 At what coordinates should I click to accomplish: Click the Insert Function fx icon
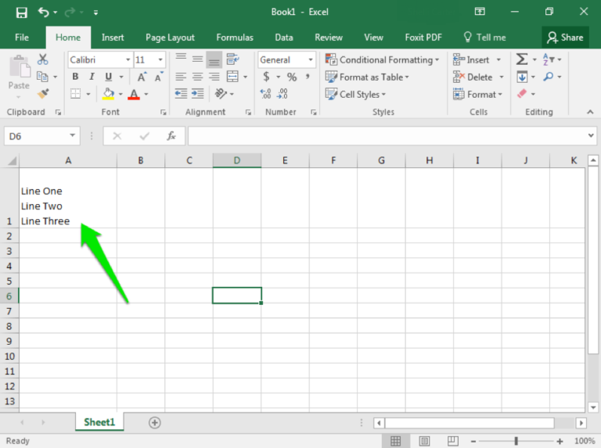point(171,136)
